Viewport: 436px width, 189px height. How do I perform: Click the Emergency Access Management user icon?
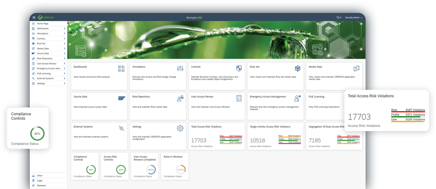point(298,98)
